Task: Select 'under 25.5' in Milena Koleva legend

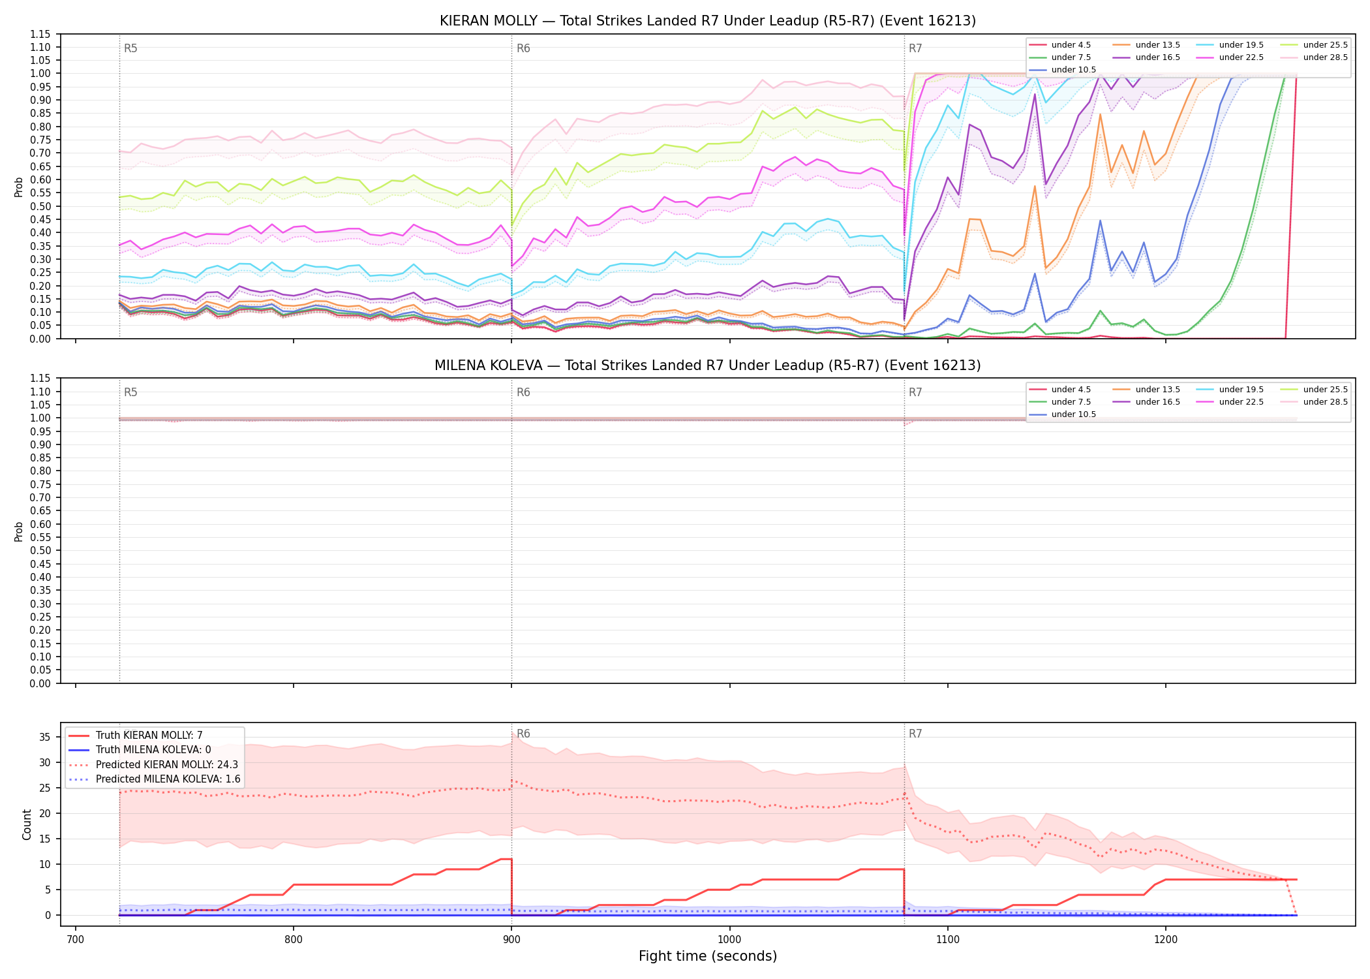Action: point(1315,390)
